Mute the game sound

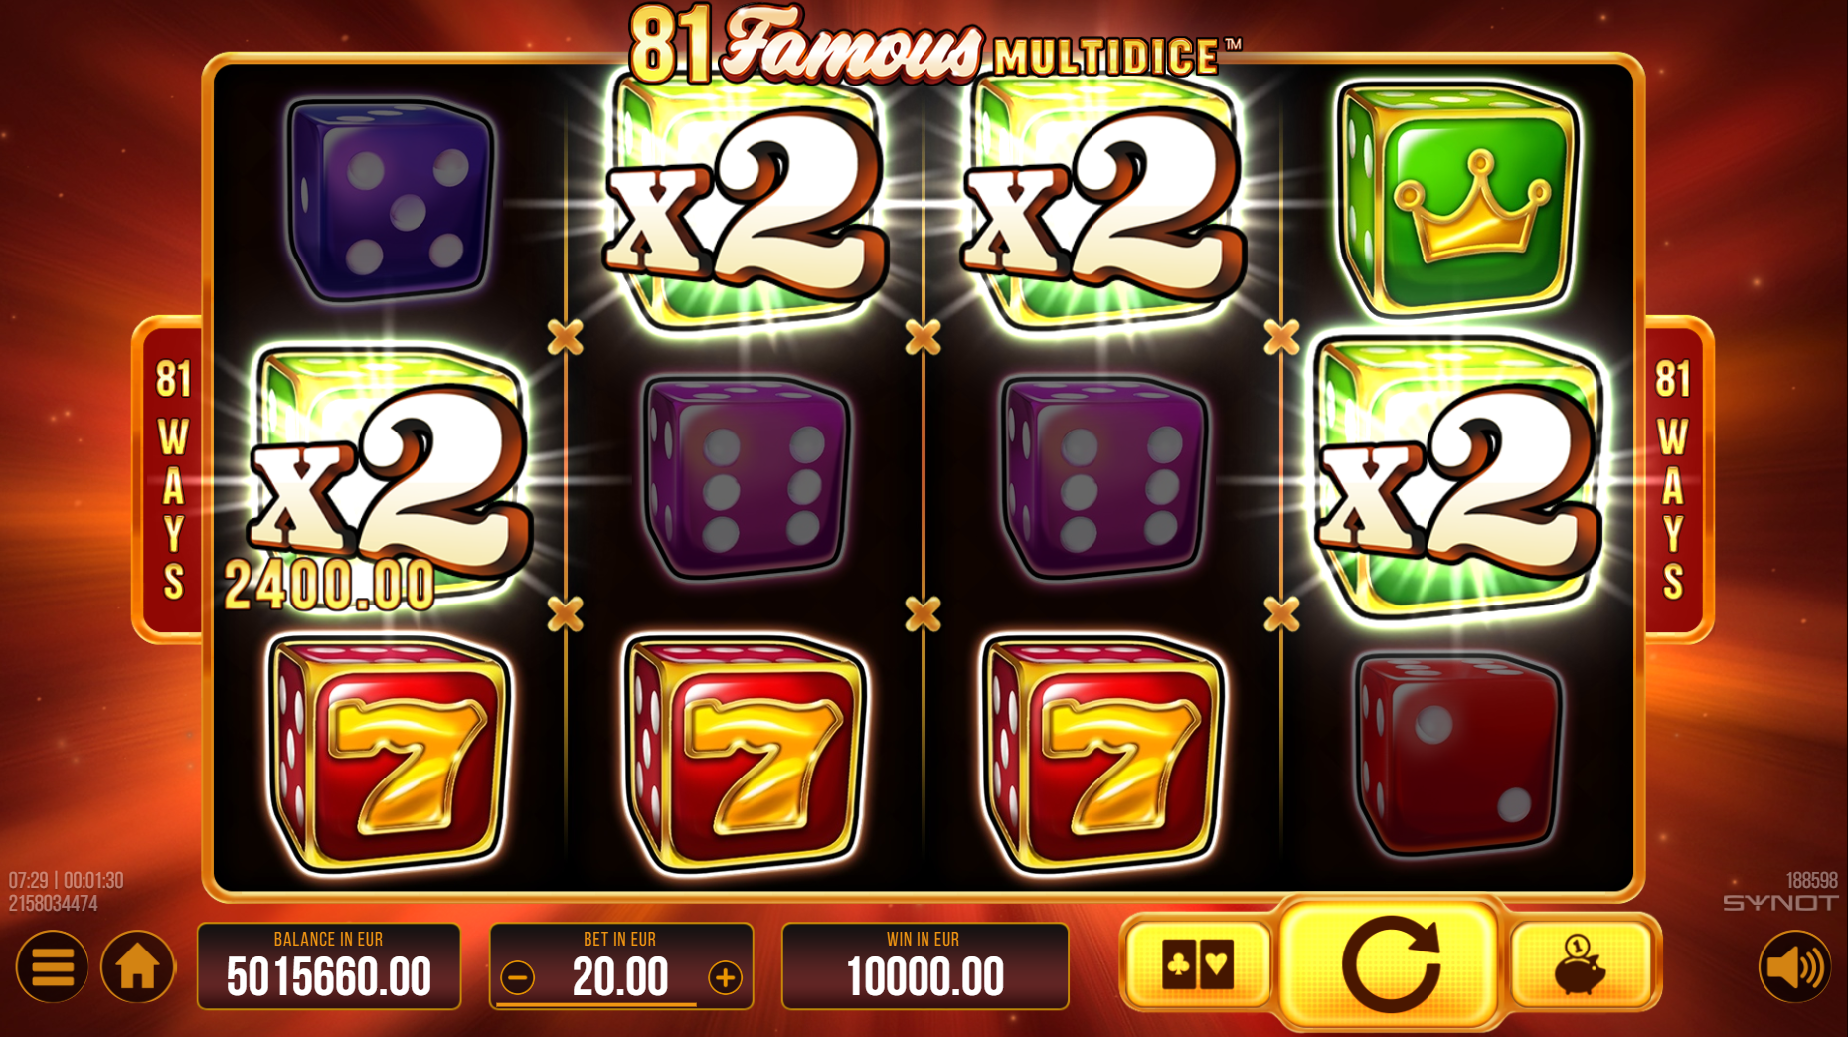point(1794,966)
